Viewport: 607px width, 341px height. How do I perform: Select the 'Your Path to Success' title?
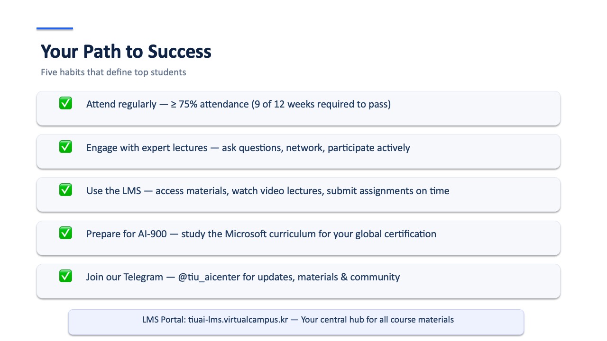tap(126, 52)
